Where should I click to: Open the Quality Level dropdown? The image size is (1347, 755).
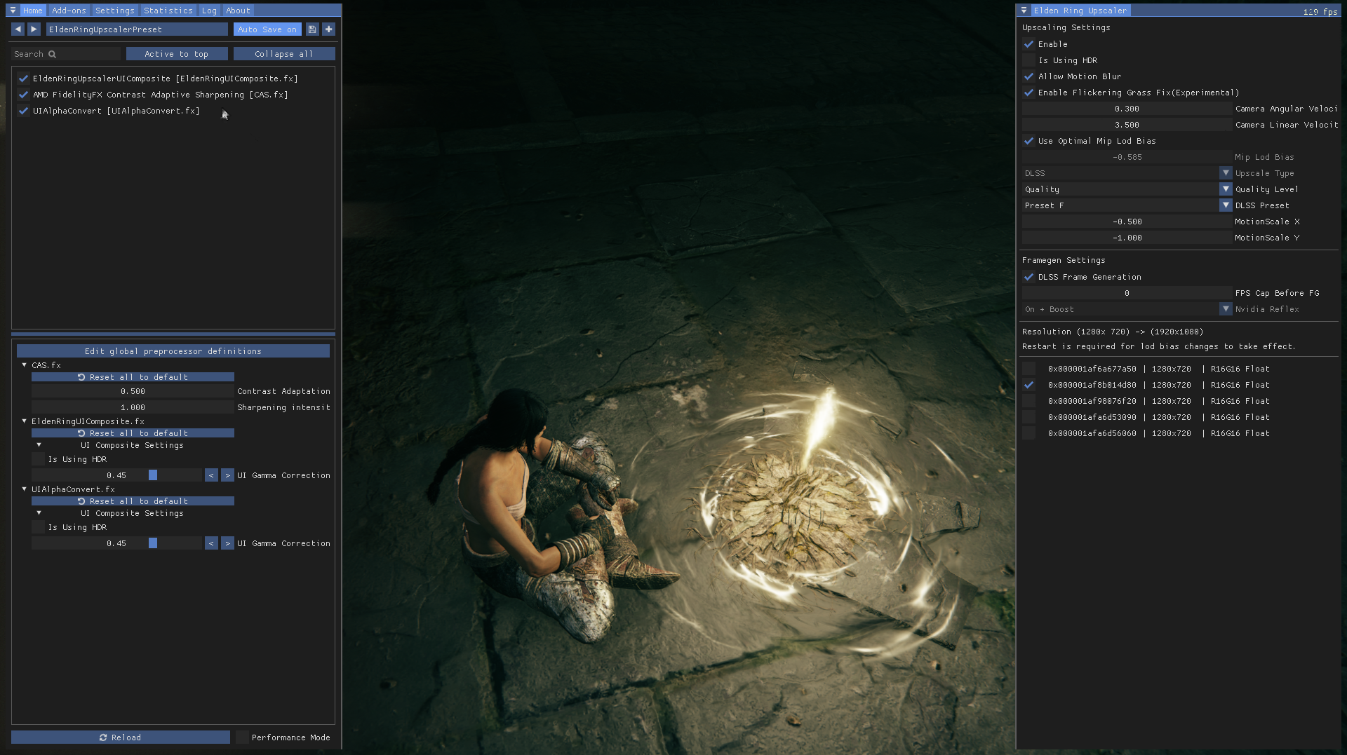point(1127,189)
